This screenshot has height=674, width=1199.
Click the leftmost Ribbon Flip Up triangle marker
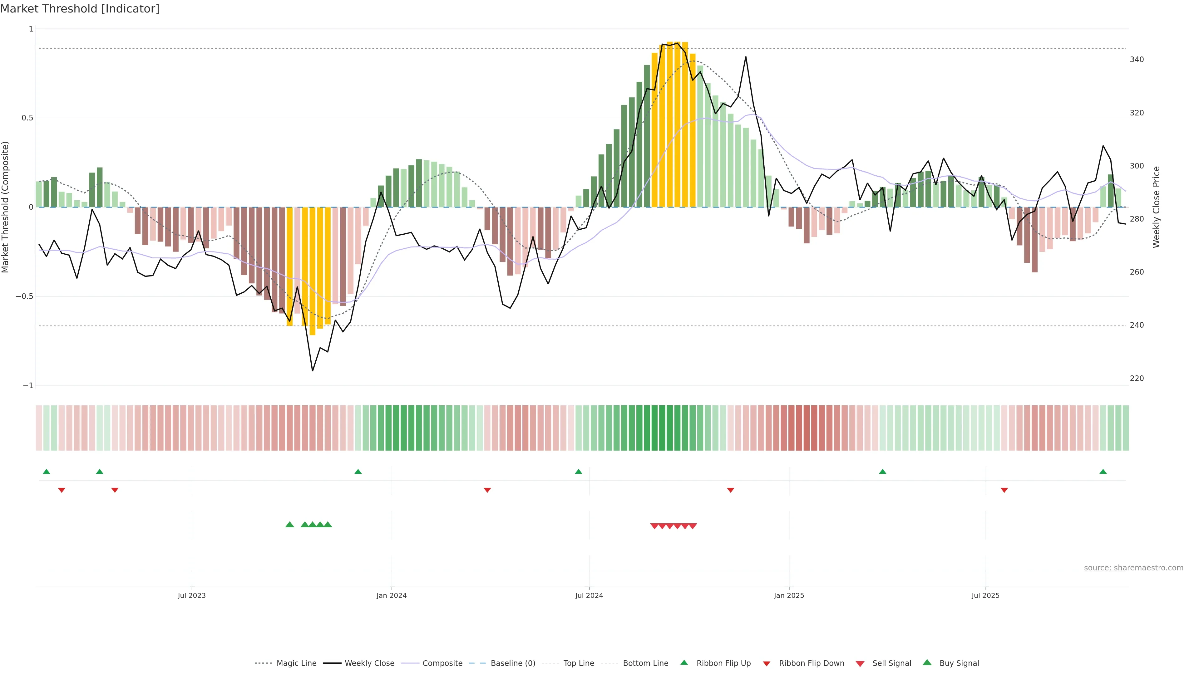pyautogui.click(x=46, y=472)
